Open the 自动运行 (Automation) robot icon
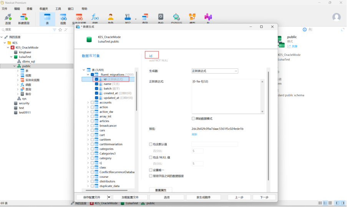Screen dimensions: 347x207 [x=176, y=18]
